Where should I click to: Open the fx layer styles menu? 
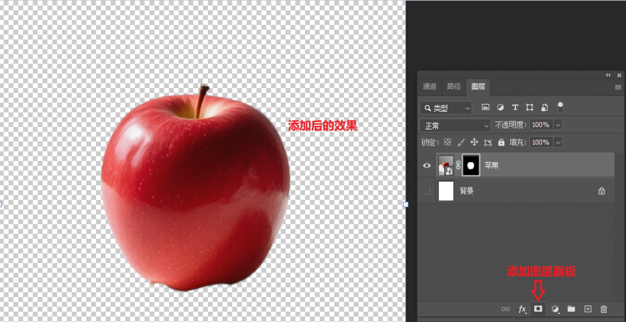click(x=522, y=309)
